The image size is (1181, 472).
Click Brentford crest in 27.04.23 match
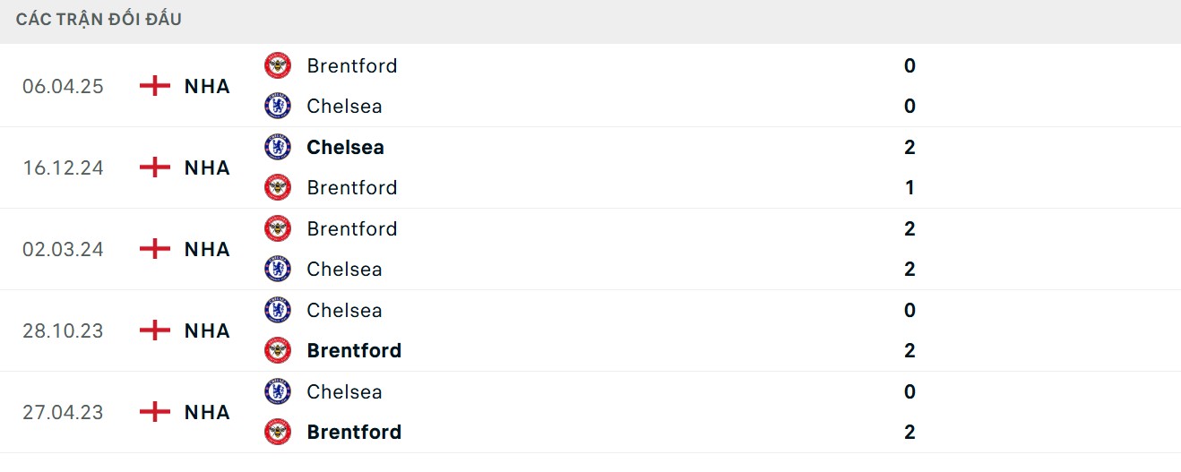[x=278, y=432]
